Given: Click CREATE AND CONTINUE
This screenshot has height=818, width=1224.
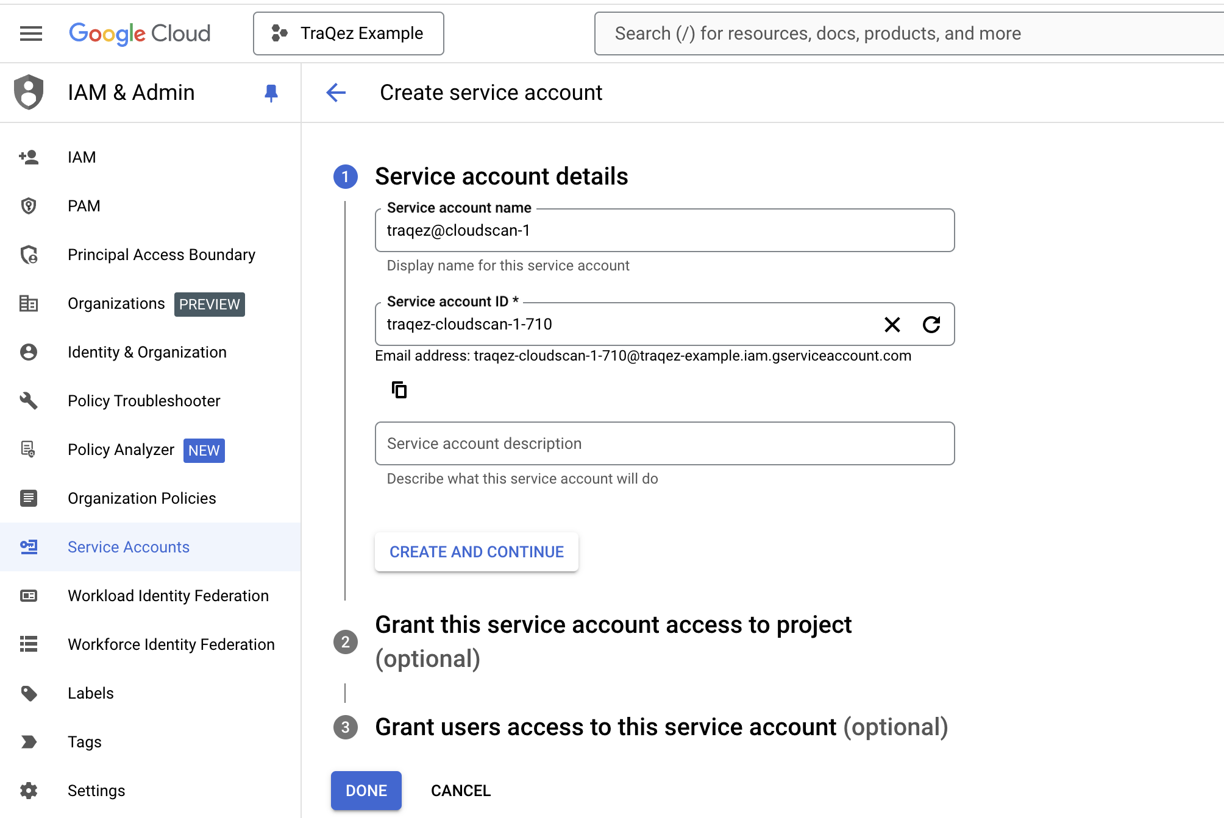Looking at the screenshot, I should [x=476, y=551].
